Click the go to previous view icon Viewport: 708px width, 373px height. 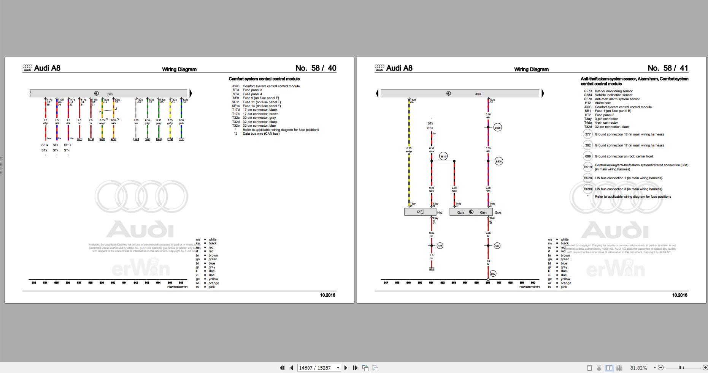tap(365, 368)
